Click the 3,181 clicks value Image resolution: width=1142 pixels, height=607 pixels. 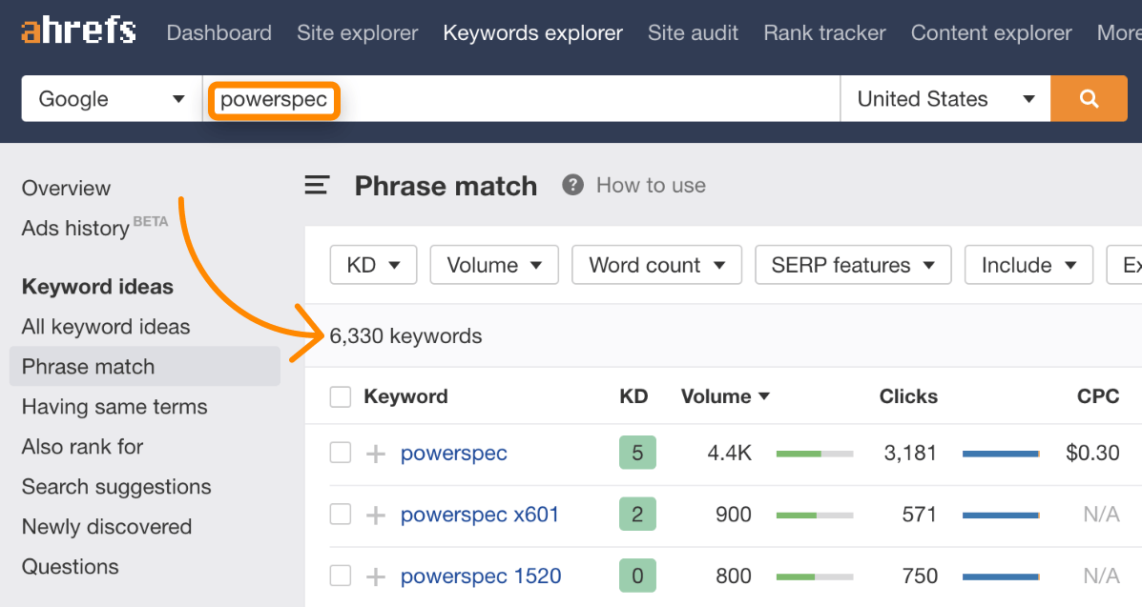point(909,453)
